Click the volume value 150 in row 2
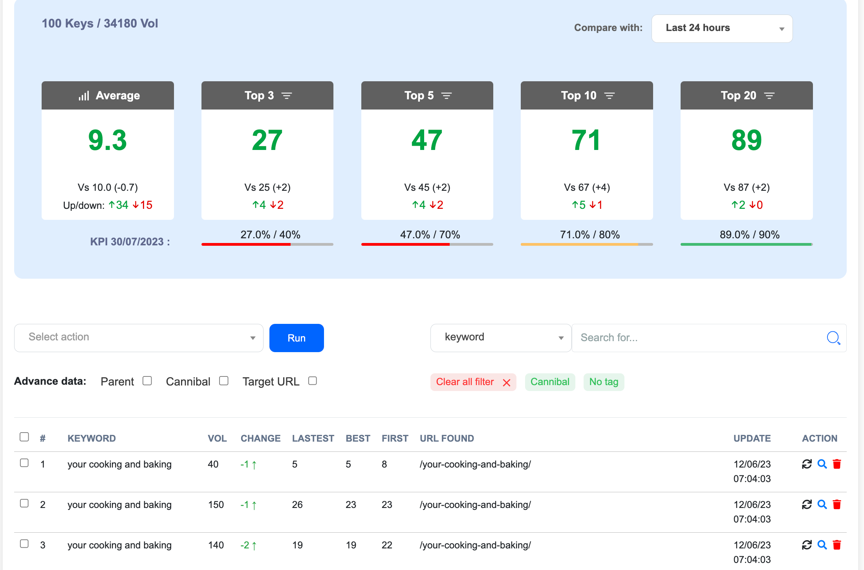Image resolution: width=864 pixels, height=570 pixels. (x=216, y=505)
